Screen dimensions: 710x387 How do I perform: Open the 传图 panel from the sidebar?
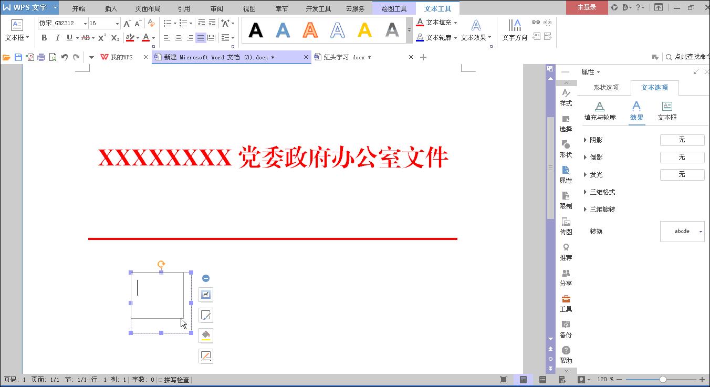[x=566, y=226]
